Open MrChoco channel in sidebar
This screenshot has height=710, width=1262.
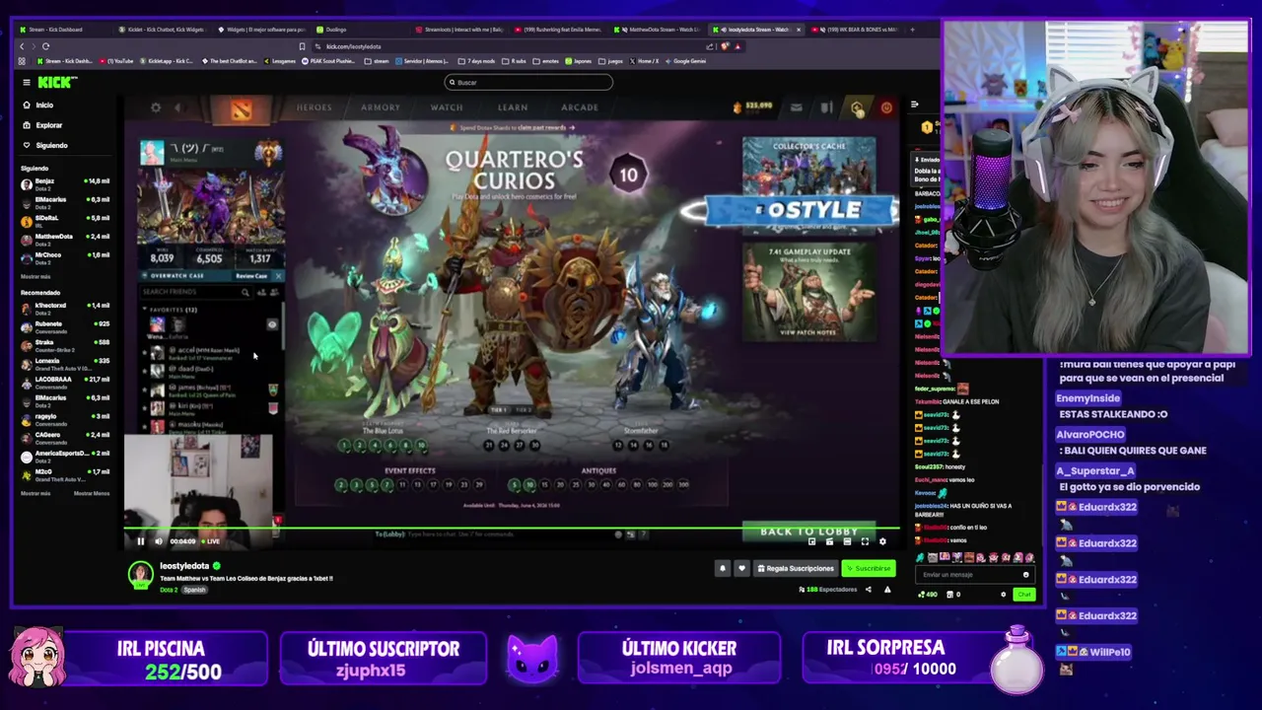click(65, 257)
